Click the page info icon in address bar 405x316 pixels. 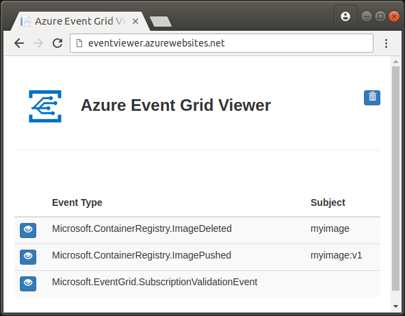click(x=79, y=43)
